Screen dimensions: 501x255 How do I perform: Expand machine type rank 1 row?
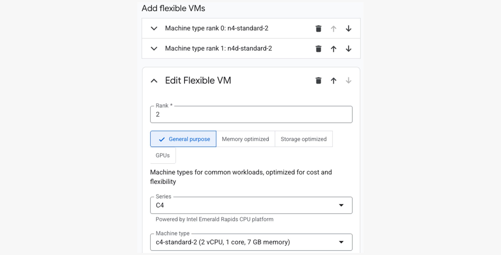pos(154,49)
